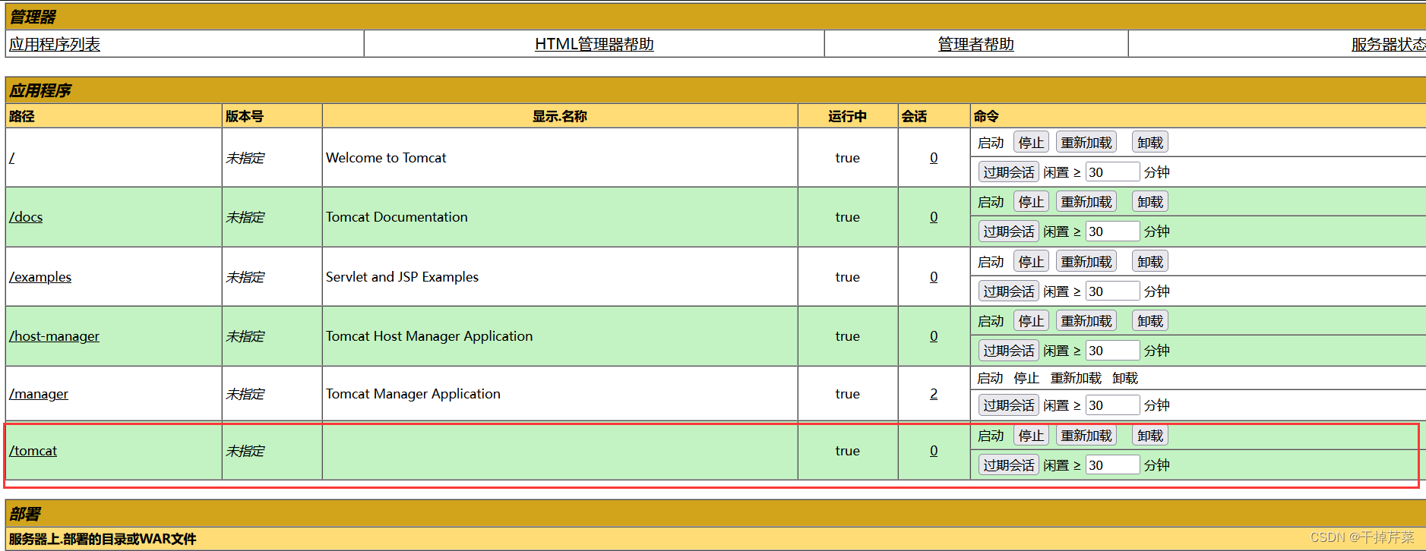
Task: Click 卸载 button for root / app
Action: [1150, 143]
